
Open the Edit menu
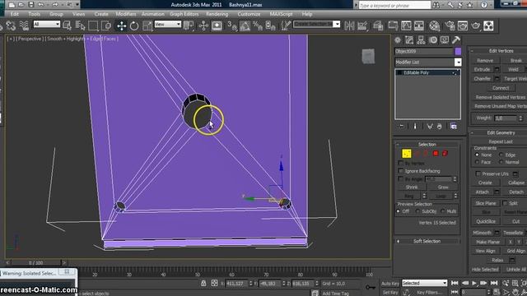pos(15,14)
